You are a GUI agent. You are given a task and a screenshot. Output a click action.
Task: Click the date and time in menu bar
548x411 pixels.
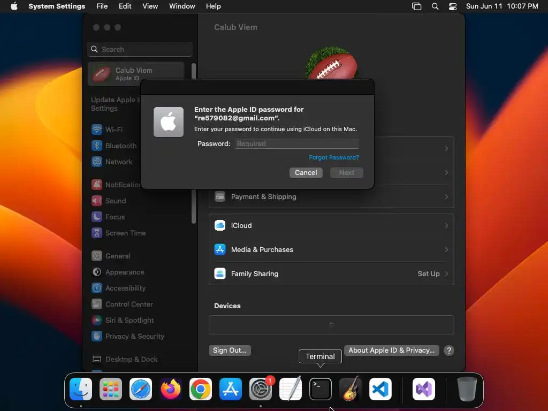pyautogui.click(x=502, y=6)
